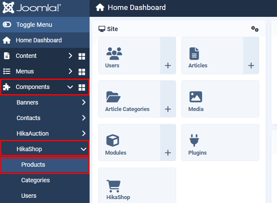The width and height of the screenshot is (277, 203).
Task: Open the Content menu item
Action: [26, 56]
